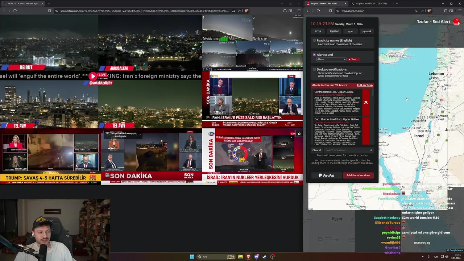Select the Beirut live camera tile
Screen dimensions: 464x261
point(49,43)
